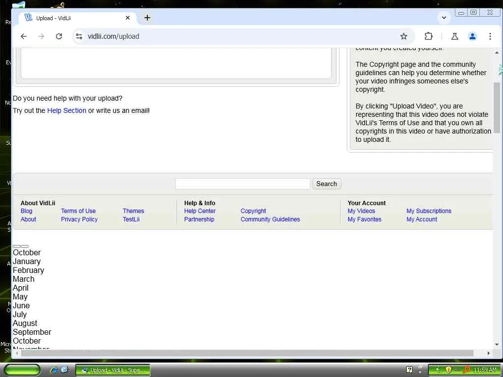Select August in the month list

click(25, 323)
